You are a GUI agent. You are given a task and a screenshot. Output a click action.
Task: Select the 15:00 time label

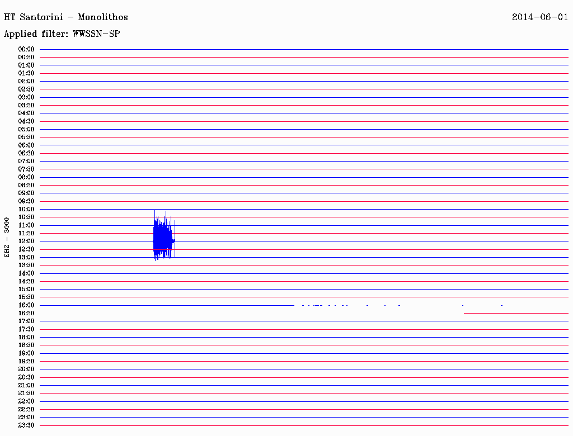click(26, 289)
